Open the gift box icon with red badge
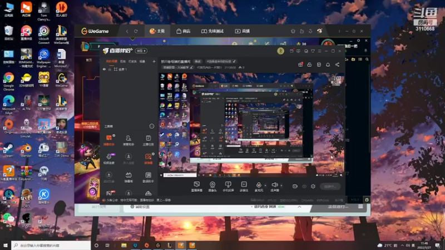This screenshot has width=445, height=250. [x=300, y=64]
